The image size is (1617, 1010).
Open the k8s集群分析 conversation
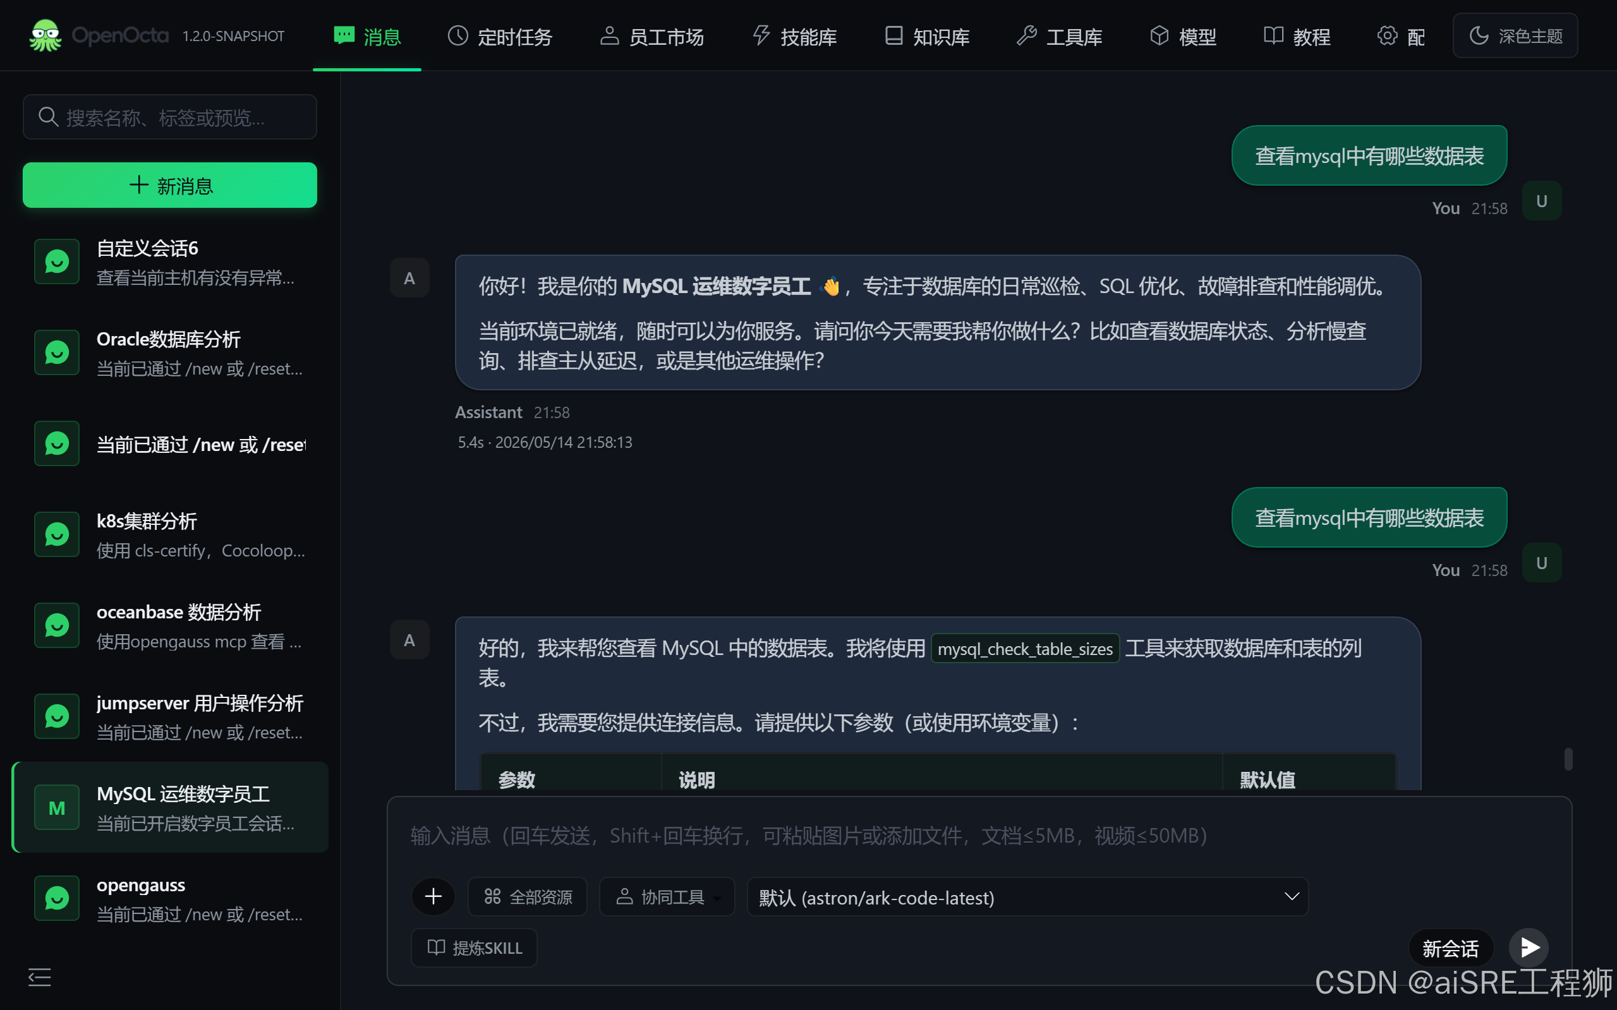(x=170, y=534)
